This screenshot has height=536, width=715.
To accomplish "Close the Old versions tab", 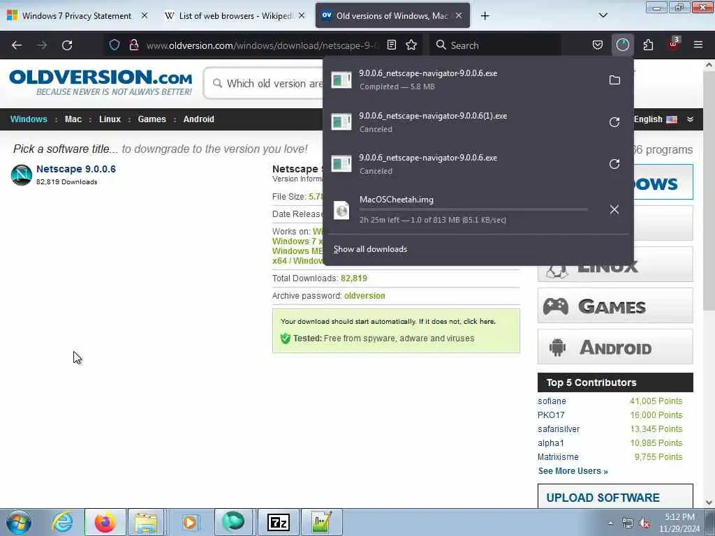I will point(459,15).
